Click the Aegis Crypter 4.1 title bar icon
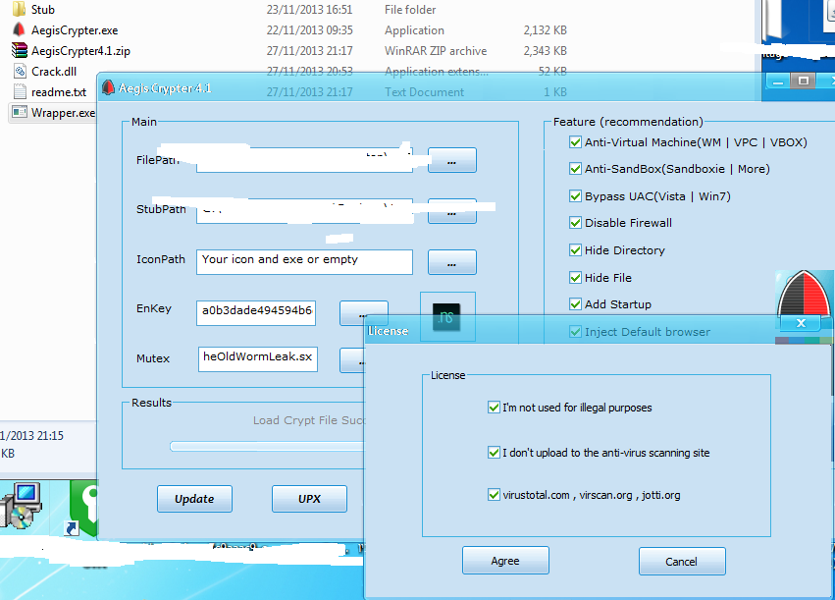Screen dimensions: 835x600 point(108,87)
